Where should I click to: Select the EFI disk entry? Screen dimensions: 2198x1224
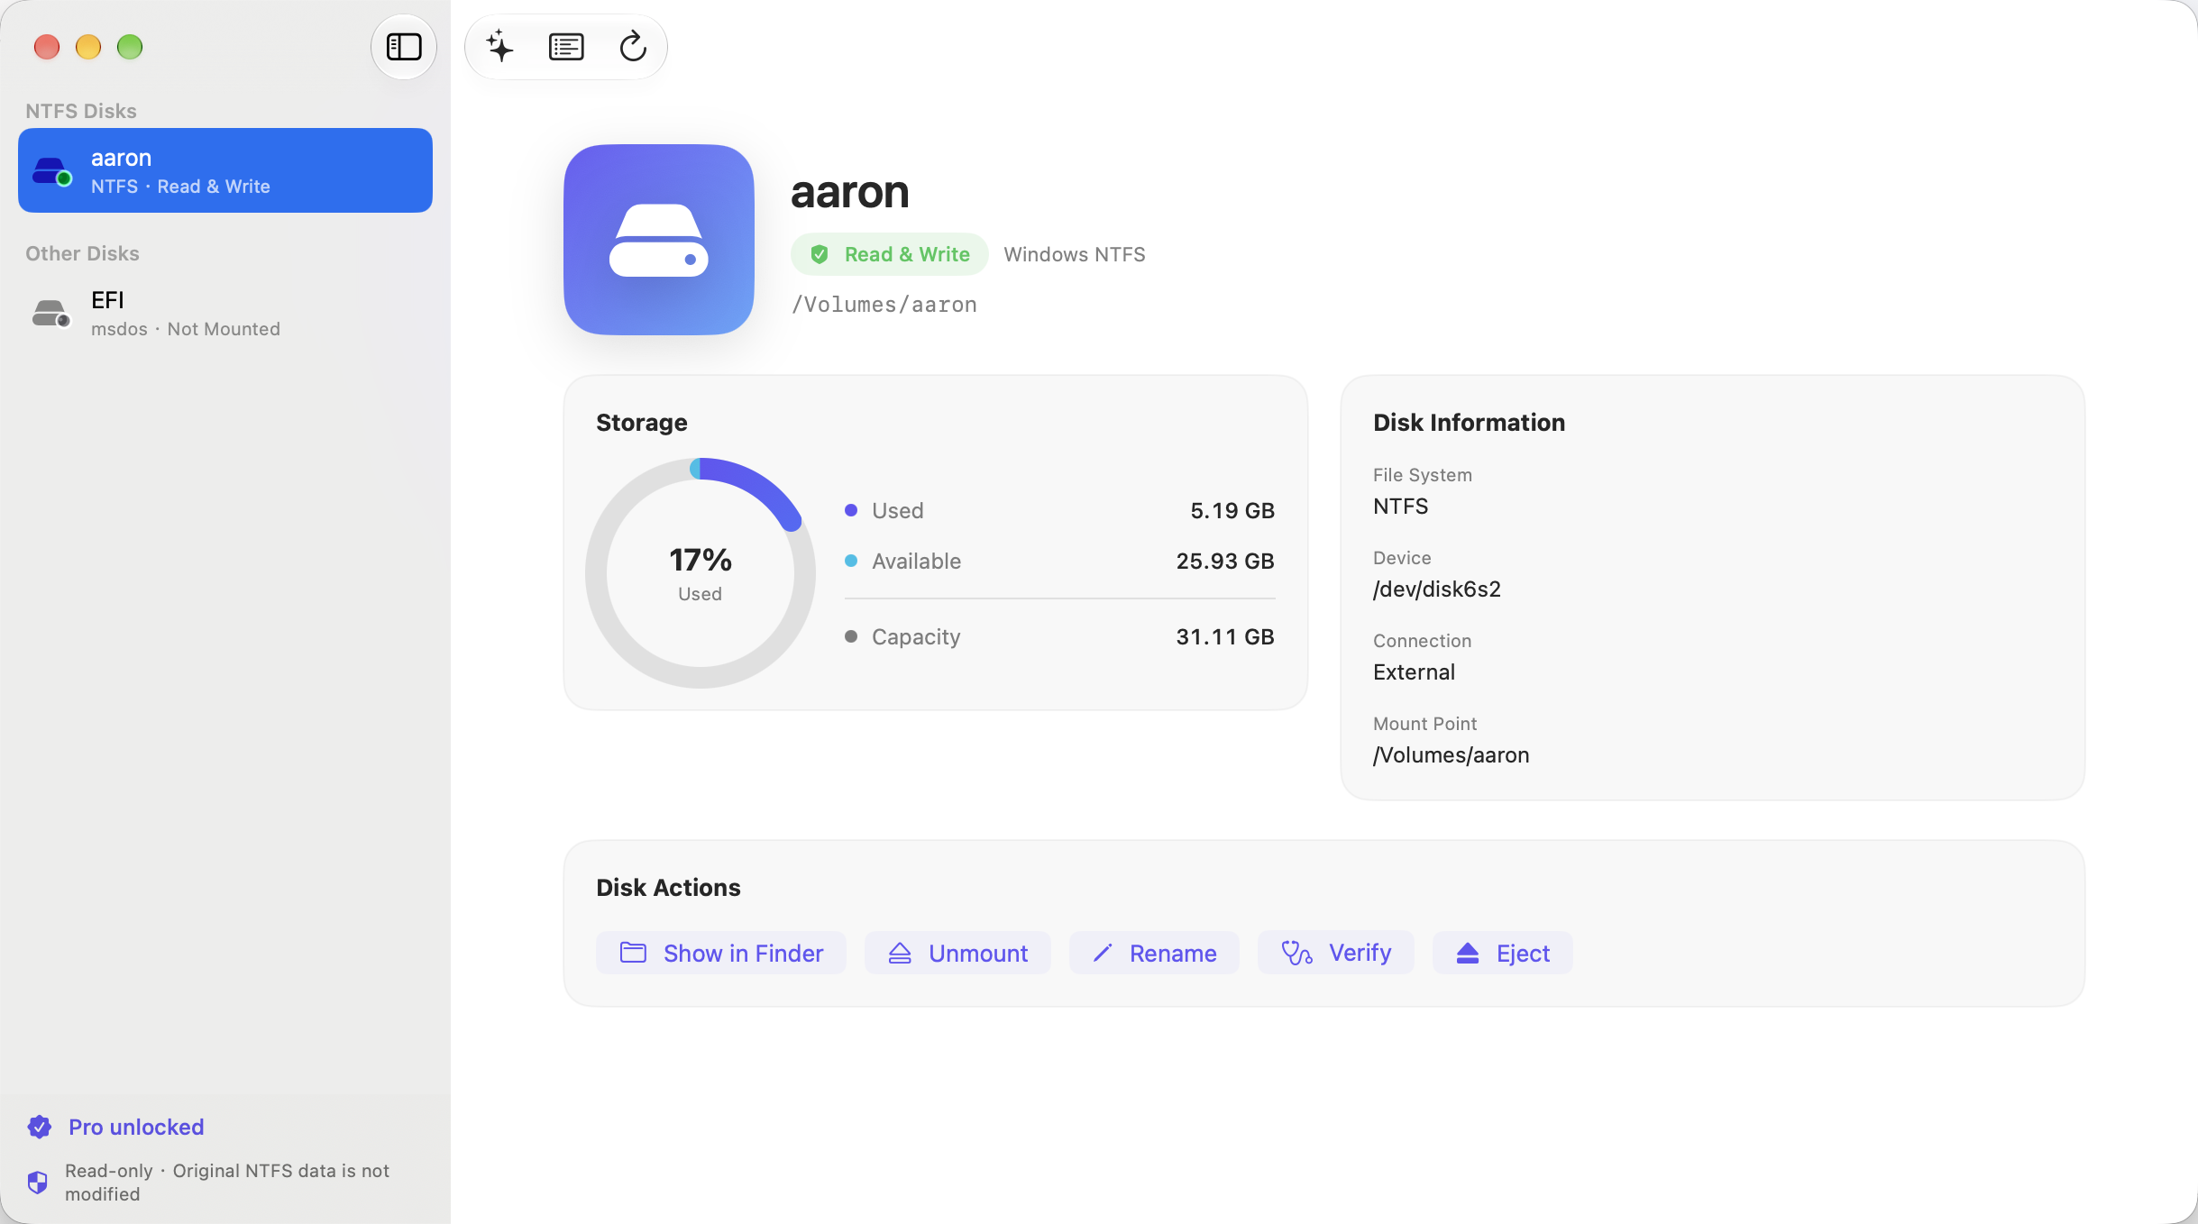point(225,313)
